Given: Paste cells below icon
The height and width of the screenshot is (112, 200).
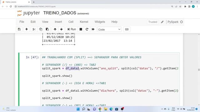Looking at the screenshot, I should click(47, 29).
